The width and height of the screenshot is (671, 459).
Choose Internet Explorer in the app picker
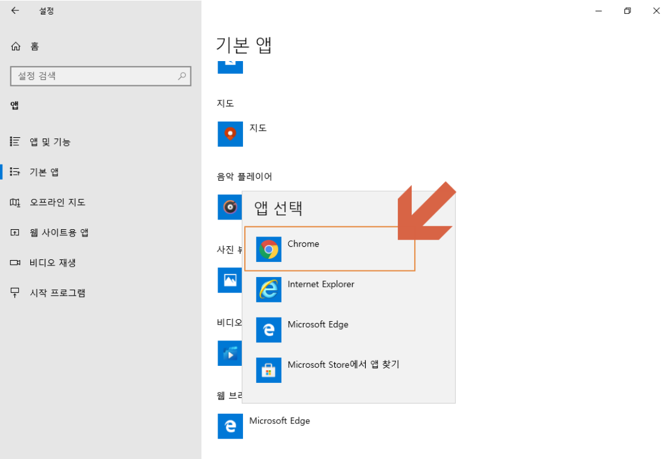[x=349, y=290]
